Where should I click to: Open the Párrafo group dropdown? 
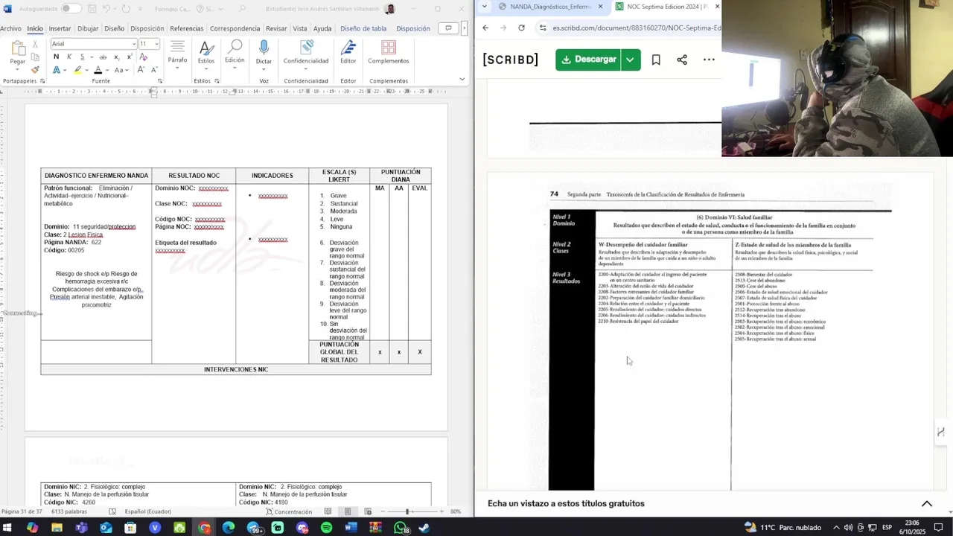point(177,54)
